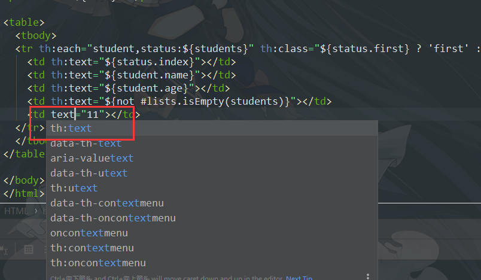Screen dimensions: 481x280
Task: Click the closing html tag
Action: pos(24,193)
